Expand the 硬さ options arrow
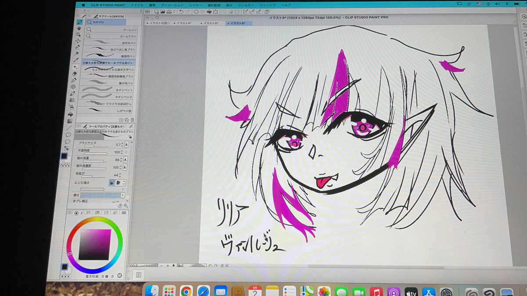Screen dimensions: 527x296 (x=123, y=195)
